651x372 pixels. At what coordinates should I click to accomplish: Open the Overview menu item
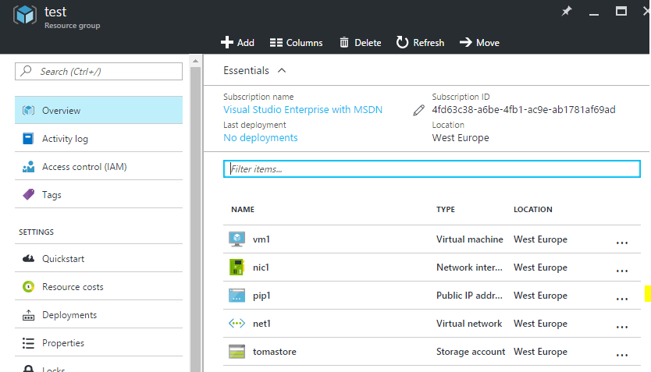click(x=99, y=110)
